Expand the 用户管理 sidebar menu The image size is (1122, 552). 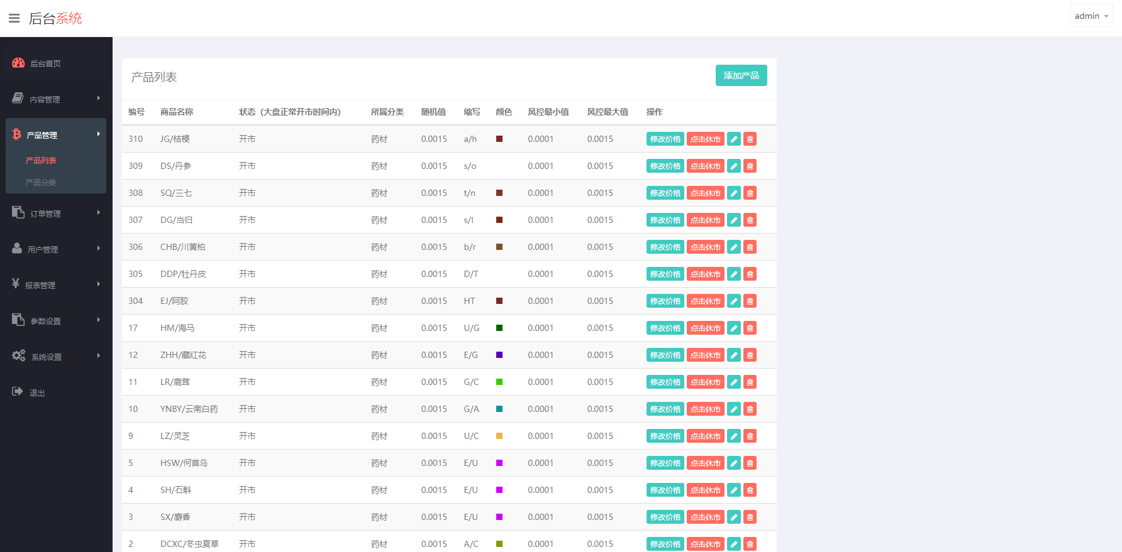coord(55,249)
